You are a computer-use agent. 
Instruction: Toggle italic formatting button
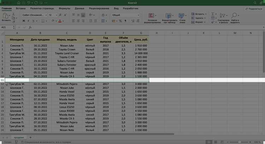pyautogui.click(x=28, y=21)
